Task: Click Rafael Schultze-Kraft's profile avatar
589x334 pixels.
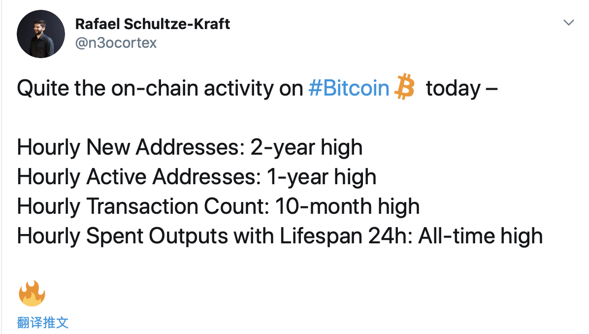Action: pos(41,34)
